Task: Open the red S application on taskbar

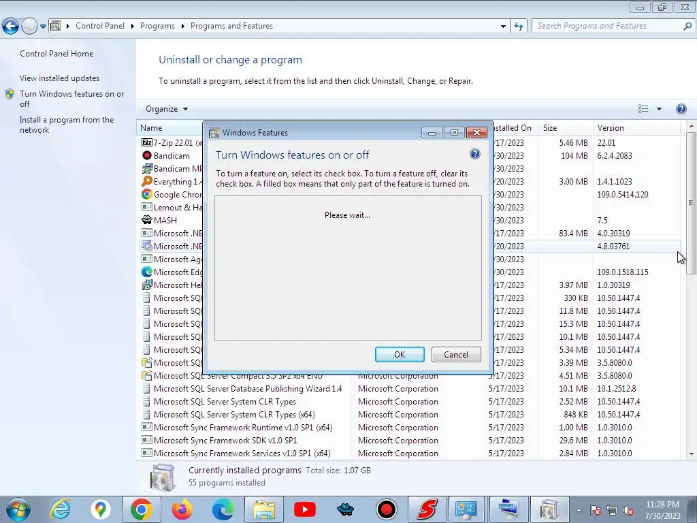Action: [x=427, y=509]
